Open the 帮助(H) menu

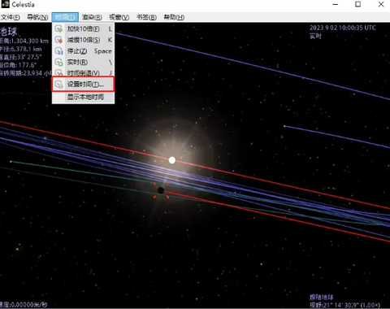click(174, 17)
